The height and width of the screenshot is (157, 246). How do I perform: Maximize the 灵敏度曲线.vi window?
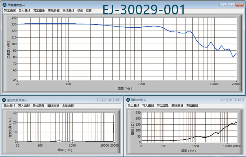[x=231, y=5]
